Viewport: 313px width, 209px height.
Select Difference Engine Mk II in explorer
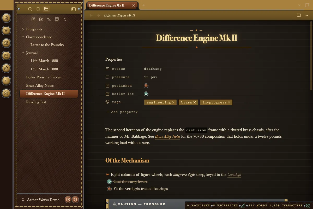[x=49, y=94]
